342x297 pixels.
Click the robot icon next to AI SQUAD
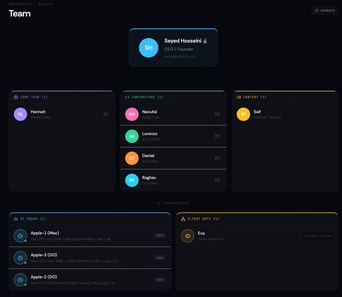coord(15,219)
